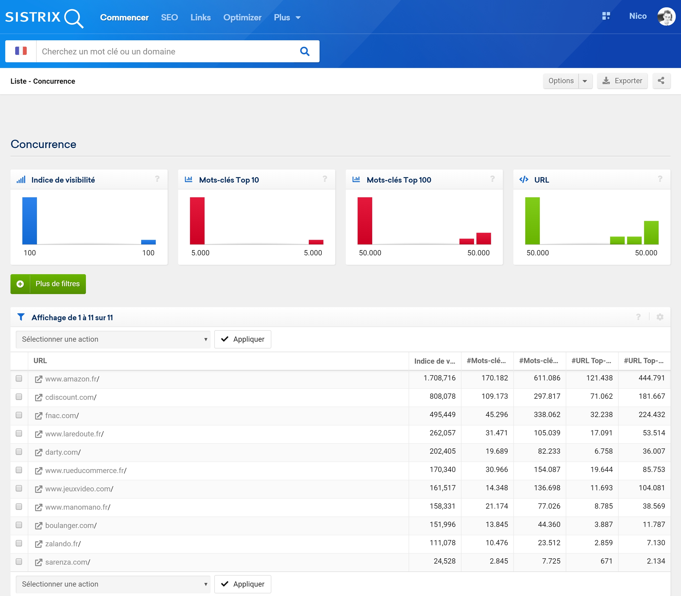
Task: Click the Mots-clés Top 100 red histogram
Action: pyautogui.click(x=424, y=221)
